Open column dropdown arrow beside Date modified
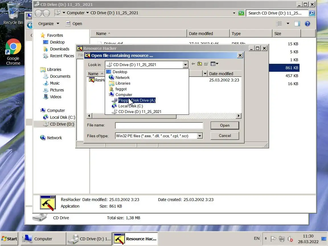The image size is (328, 246). [x=205, y=74]
